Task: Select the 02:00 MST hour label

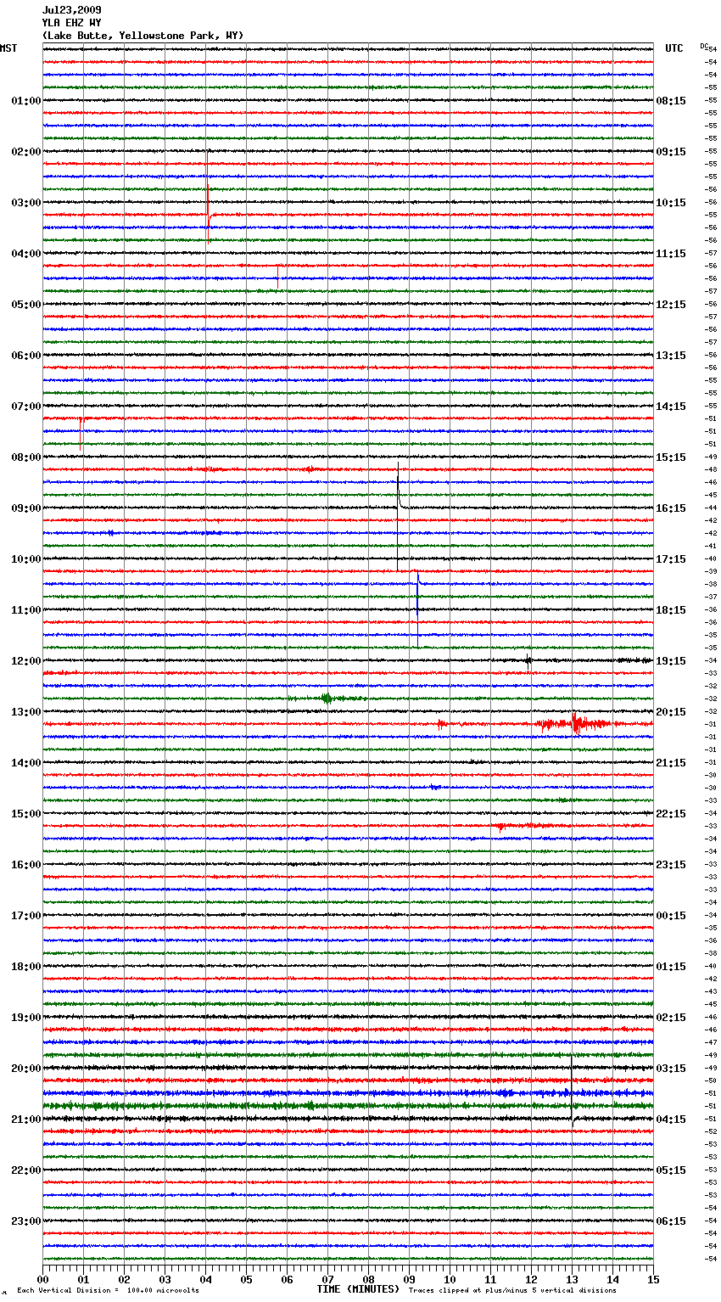Action: [26, 152]
